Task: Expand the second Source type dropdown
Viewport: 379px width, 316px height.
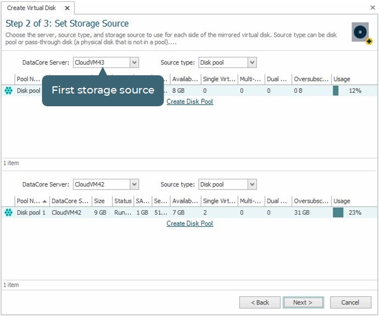Action: click(x=252, y=184)
